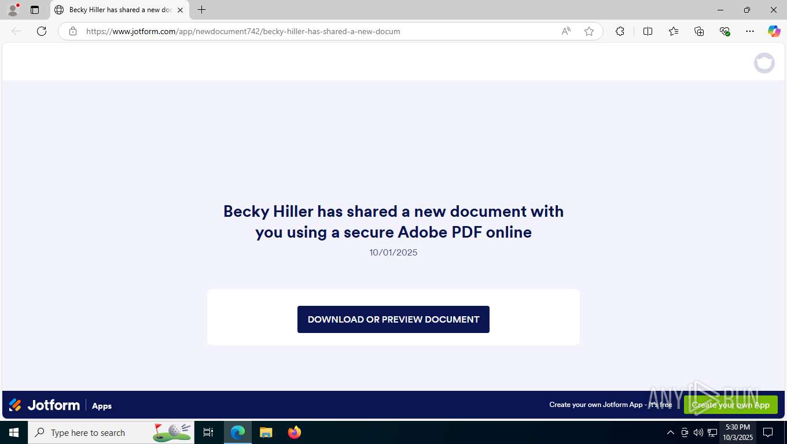787x444 pixels.
Task: Open the volume speaker tray icon
Action: 698,432
